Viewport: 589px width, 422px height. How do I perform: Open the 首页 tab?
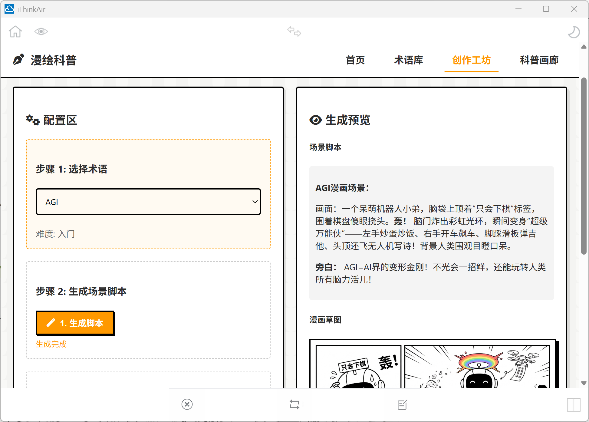pyautogui.click(x=355, y=60)
